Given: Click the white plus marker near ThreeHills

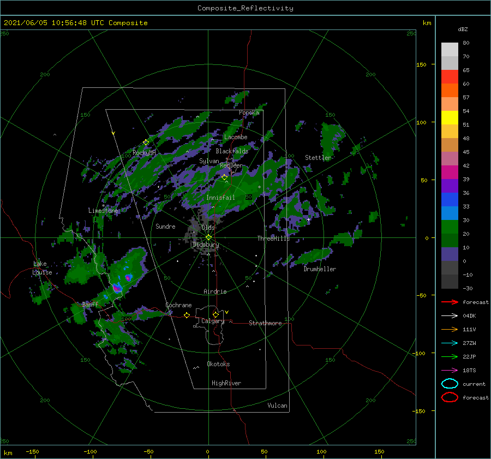Looking at the screenshot, I should click(x=308, y=219).
